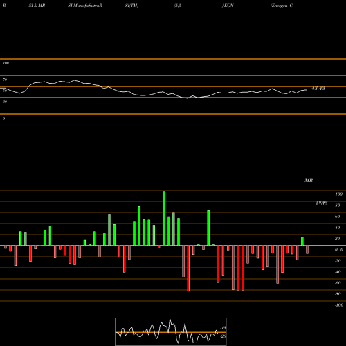This screenshot has height=346, width=346.
Task: Click the tallest green MR bar
Action: [x=164, y=219]
